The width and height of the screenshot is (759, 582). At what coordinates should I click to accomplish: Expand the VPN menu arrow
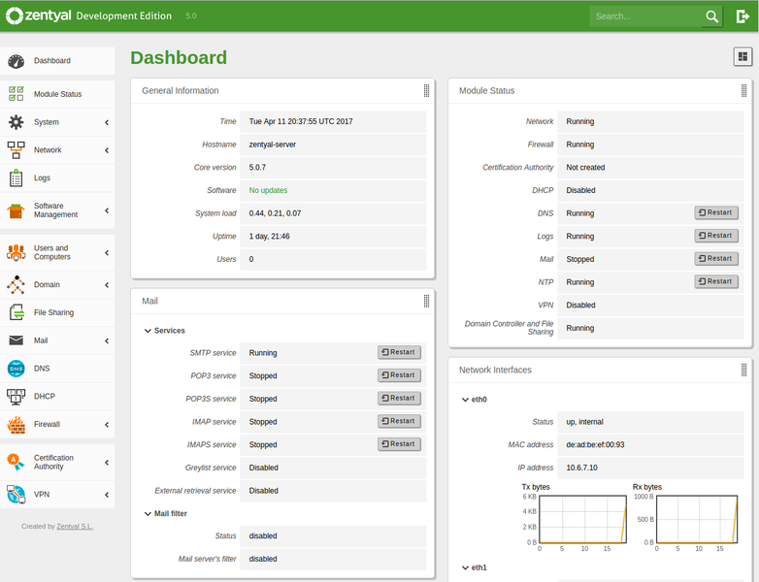tap(107, 495)
